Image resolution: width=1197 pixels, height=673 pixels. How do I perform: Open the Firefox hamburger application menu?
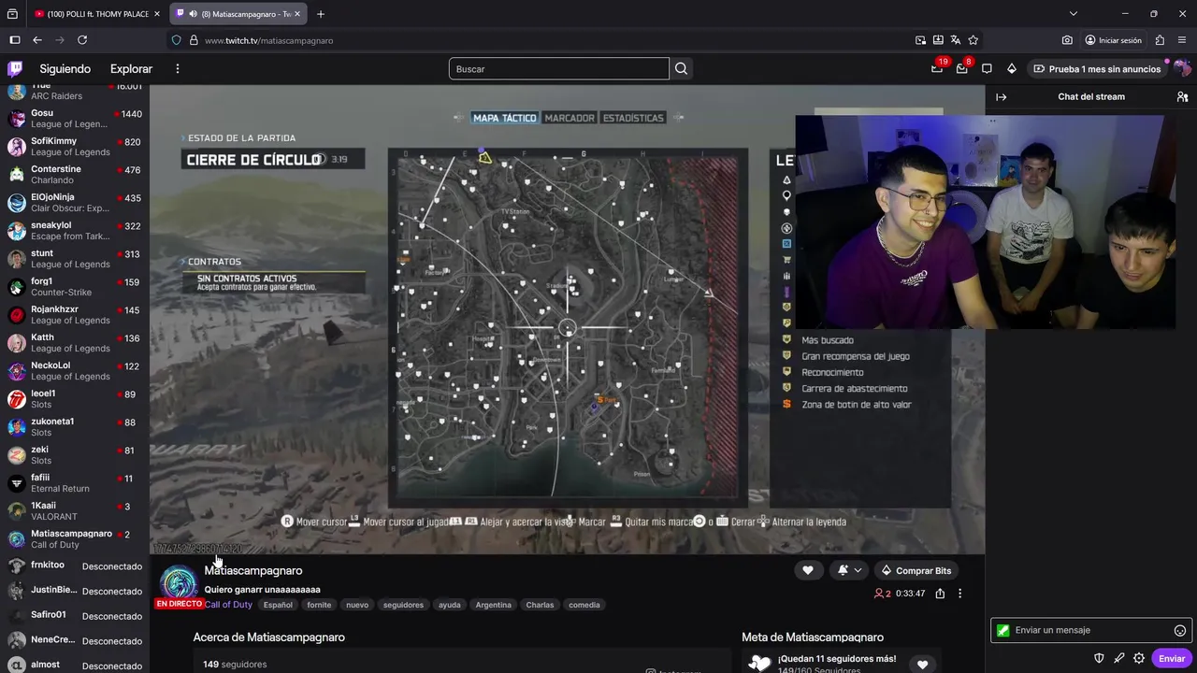(1182, 40)
